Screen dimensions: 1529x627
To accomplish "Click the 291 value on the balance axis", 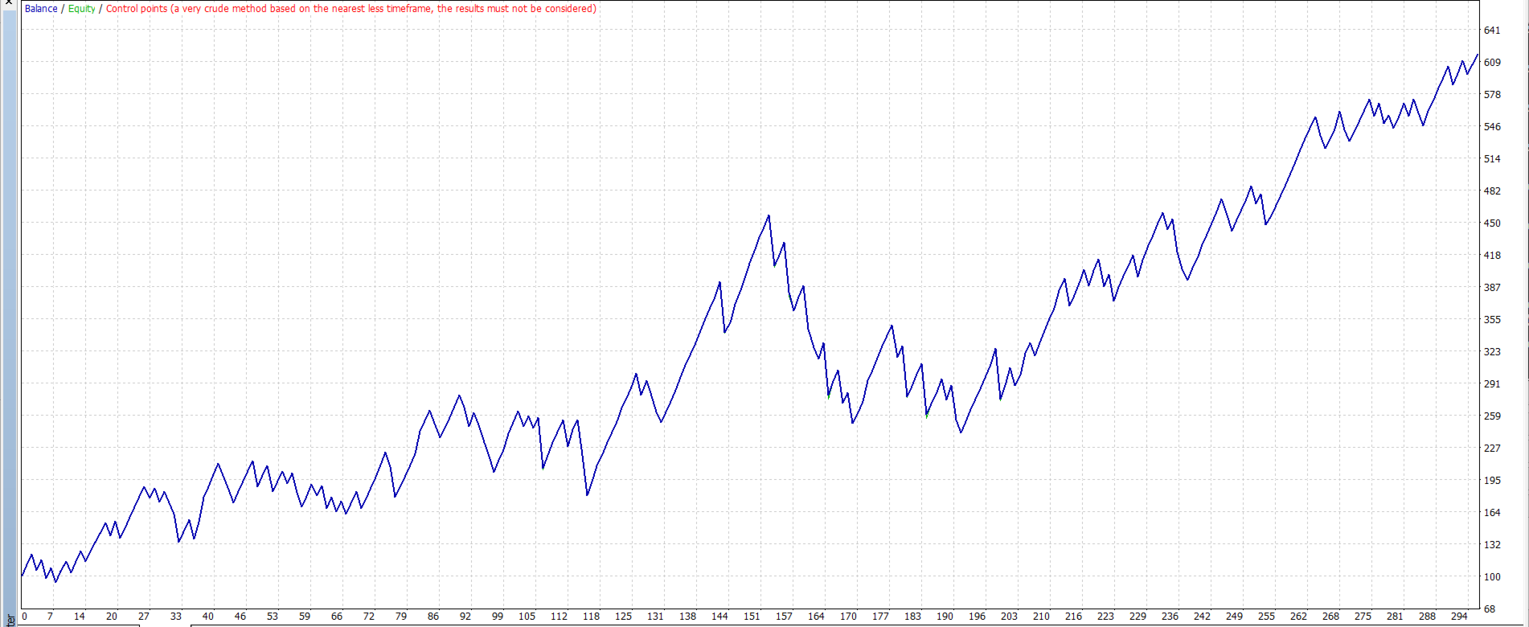I will (1492, 384).
